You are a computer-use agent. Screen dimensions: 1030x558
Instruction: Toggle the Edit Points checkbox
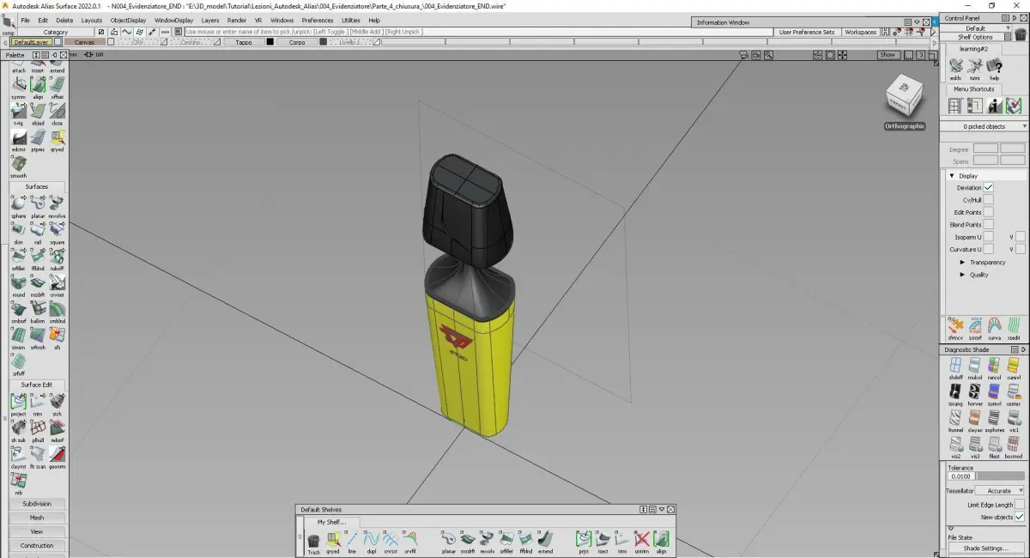pos(988,212)
